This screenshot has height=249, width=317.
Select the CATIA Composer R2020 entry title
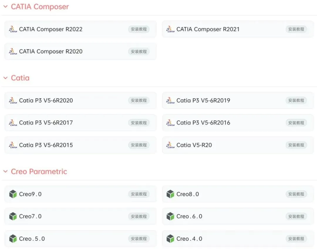pos(51,51)
